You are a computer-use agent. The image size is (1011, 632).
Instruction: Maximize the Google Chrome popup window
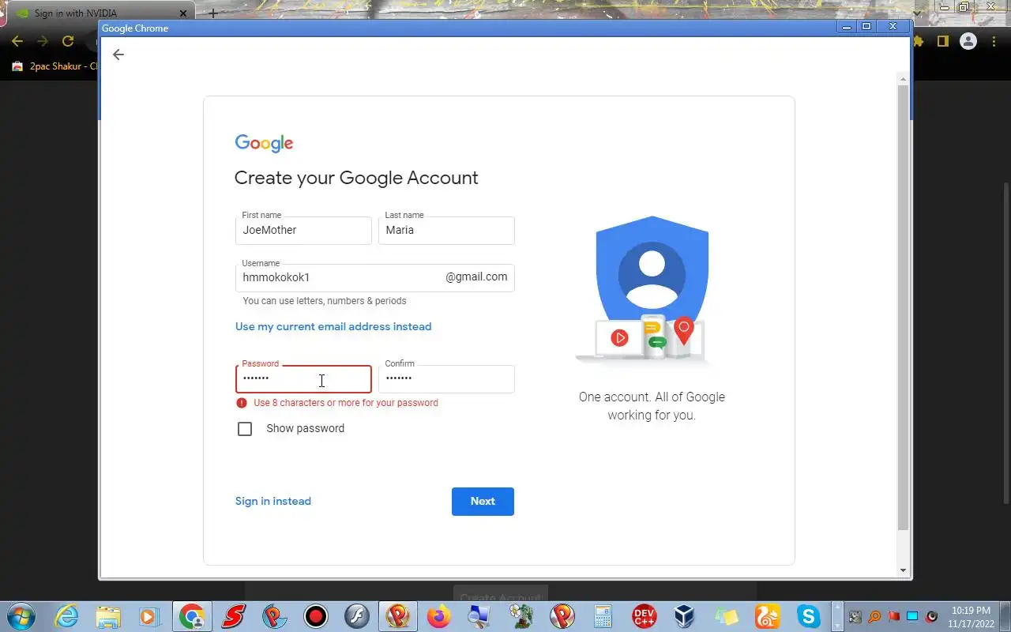tap(866, 27)
